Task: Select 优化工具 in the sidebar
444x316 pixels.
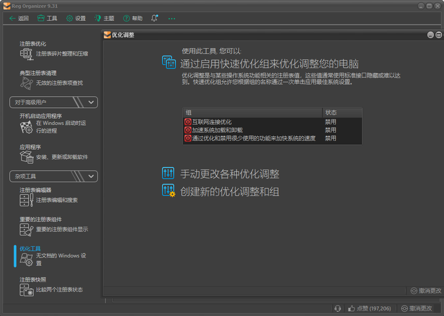Action: tap(30, 249)
